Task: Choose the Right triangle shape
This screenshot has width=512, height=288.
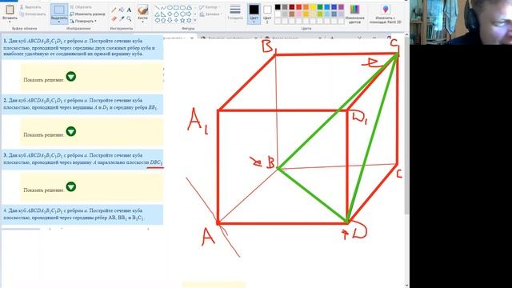Action: click(x=163, y=14)
